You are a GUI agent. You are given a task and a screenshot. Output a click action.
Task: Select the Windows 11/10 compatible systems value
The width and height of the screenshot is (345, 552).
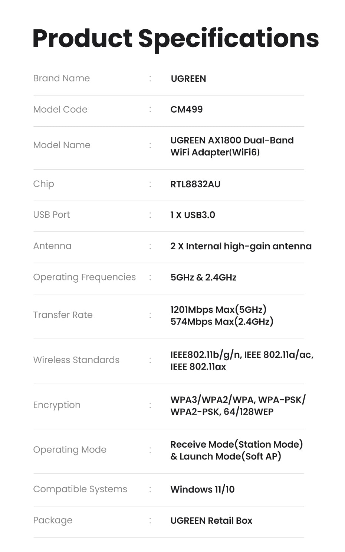point(202,490)
